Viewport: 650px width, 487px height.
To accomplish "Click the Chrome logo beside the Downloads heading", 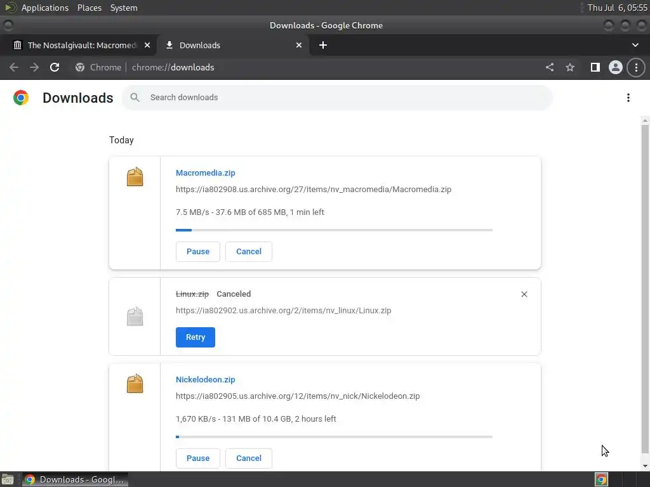I will coord(21,98).
